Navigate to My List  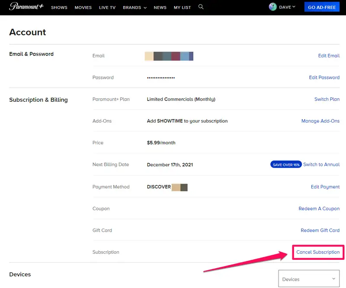182,7
